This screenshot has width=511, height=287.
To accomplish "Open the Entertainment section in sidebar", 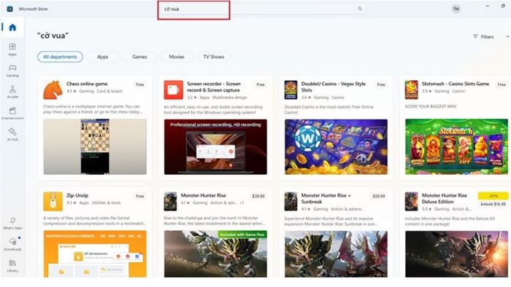I will coord(12,113).
